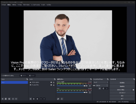Move scene down with the down arrow

click(x=16, y=99)
